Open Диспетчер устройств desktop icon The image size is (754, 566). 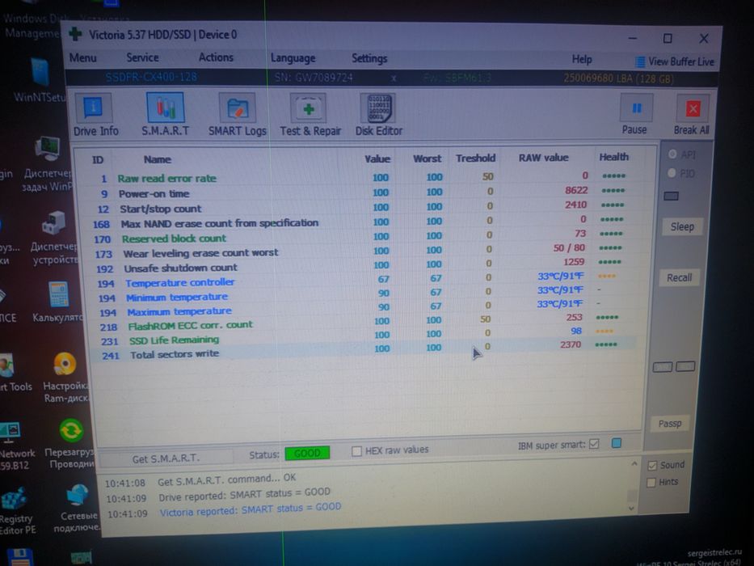[54, 239]
